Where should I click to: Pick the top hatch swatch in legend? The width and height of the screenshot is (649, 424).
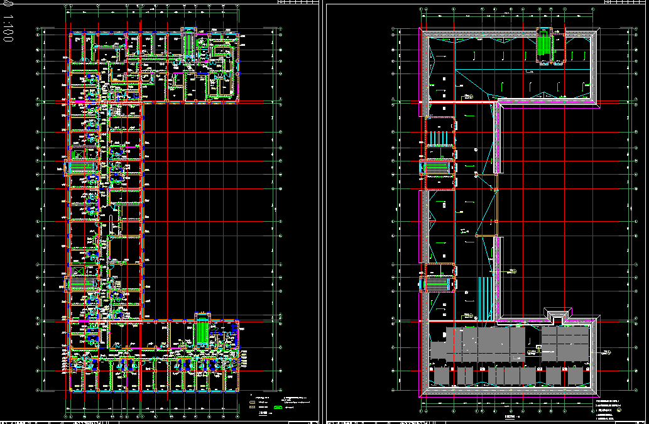[x=253, y=401]
